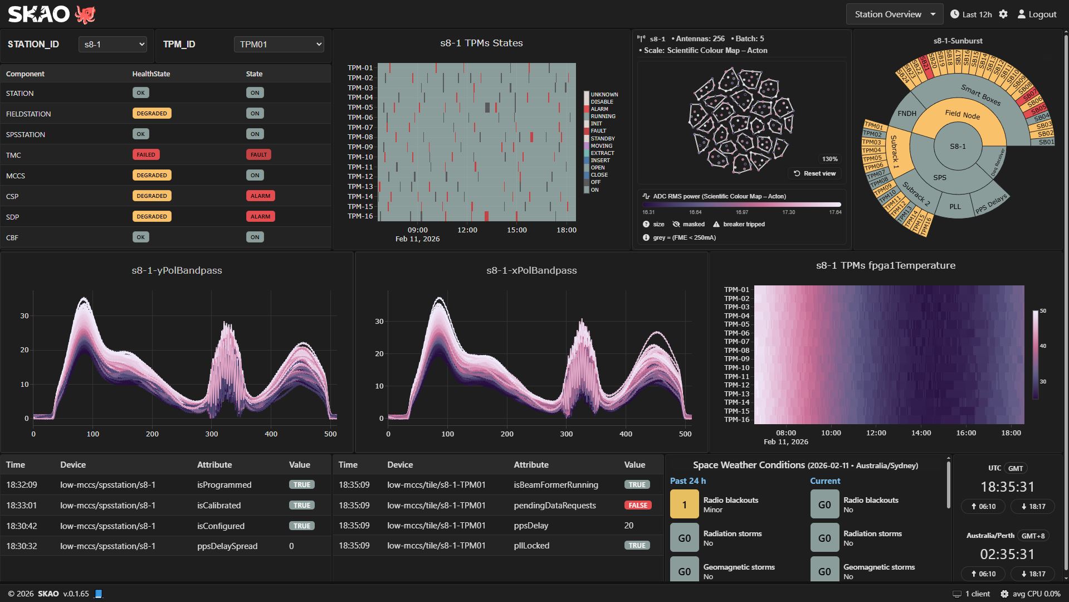
Task: Click the ppsDelaySpread attribute cell
Action: pyautogui.click(x=227, y=546)
